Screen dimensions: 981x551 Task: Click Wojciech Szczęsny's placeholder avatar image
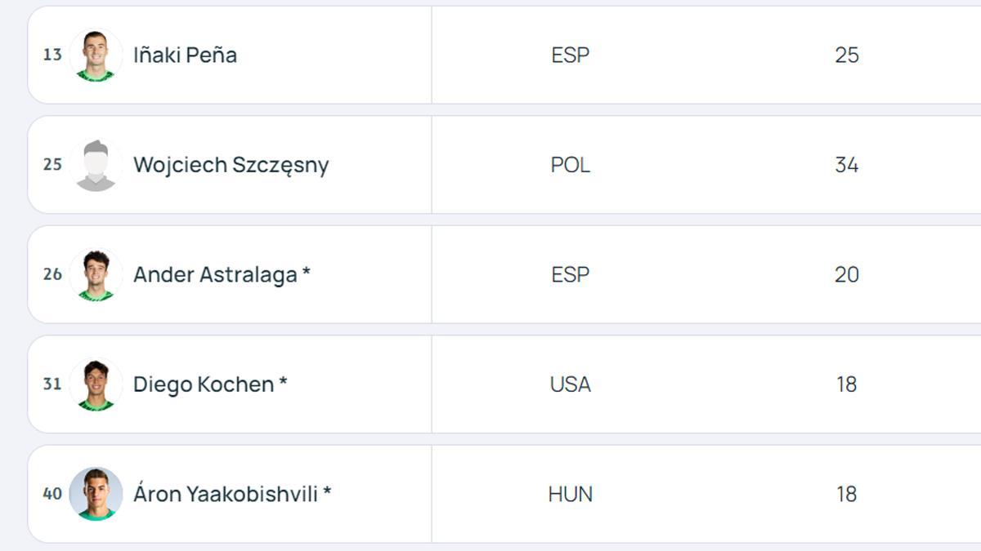point(96,164)
